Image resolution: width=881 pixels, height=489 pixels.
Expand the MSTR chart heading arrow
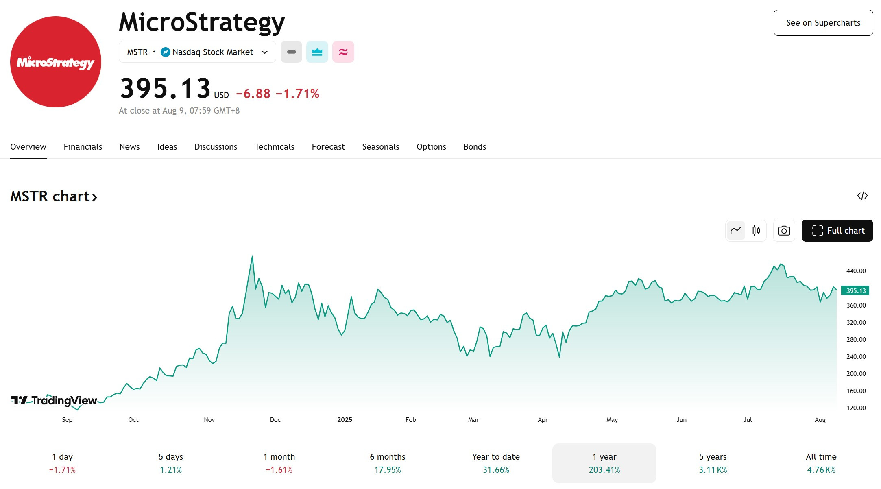tap(94, 197)
